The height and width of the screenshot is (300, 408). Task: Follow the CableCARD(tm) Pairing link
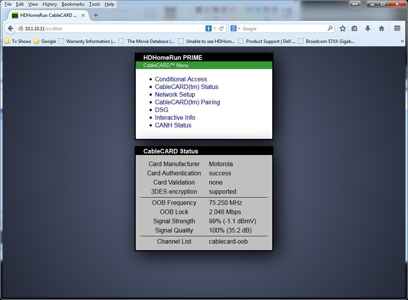[187, 102]
